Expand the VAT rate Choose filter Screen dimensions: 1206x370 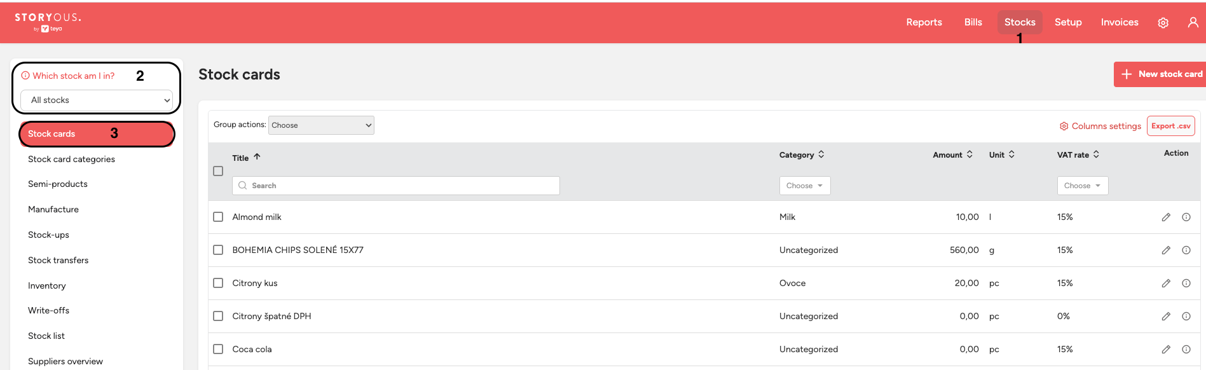[x=1083, y=186]
